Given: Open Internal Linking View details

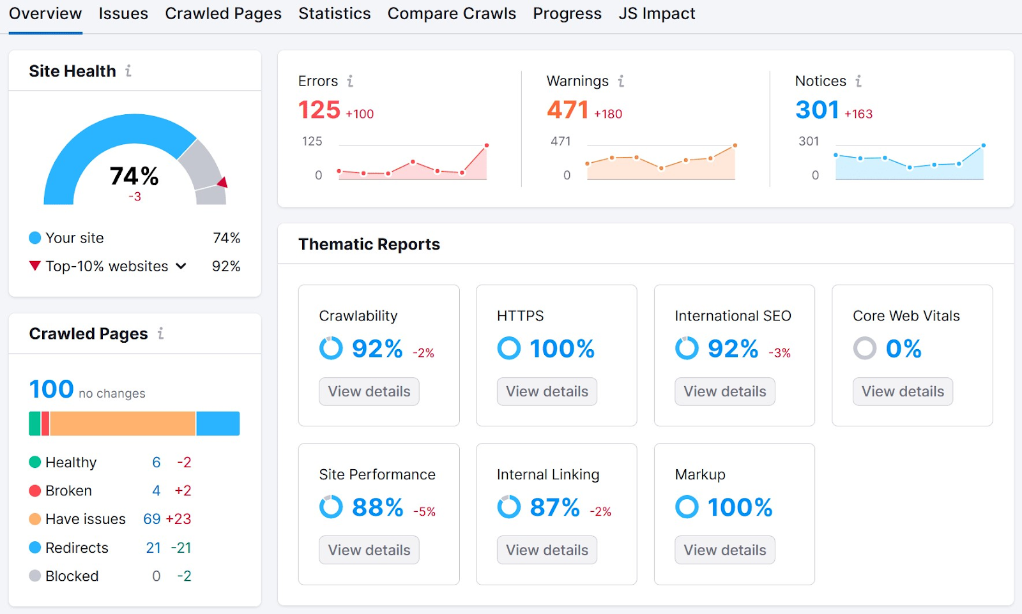Looking at the screenshot, I should [x=547, y=550].
